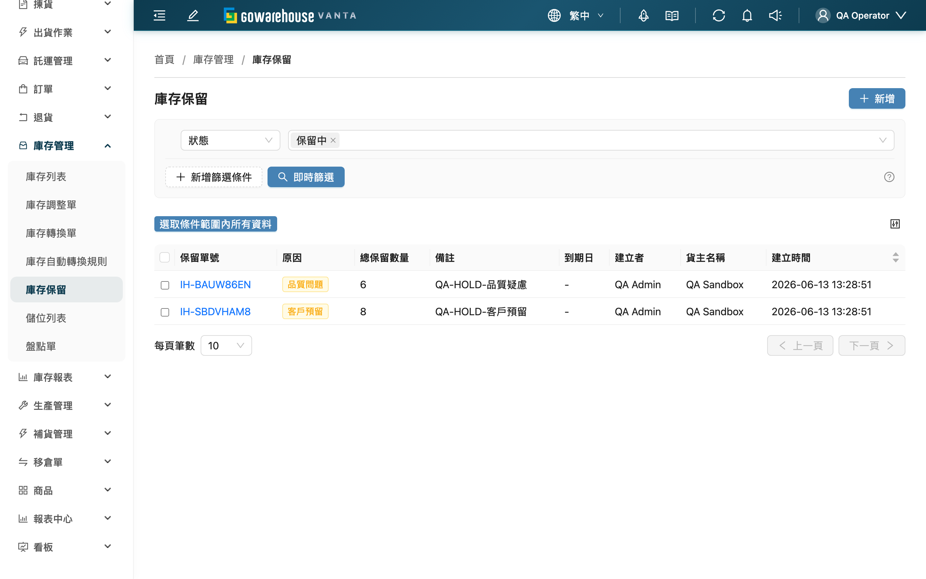Open 庫存轉換單 in the sidebar
This screenshot has height=579, width=926.
[67, 233]
